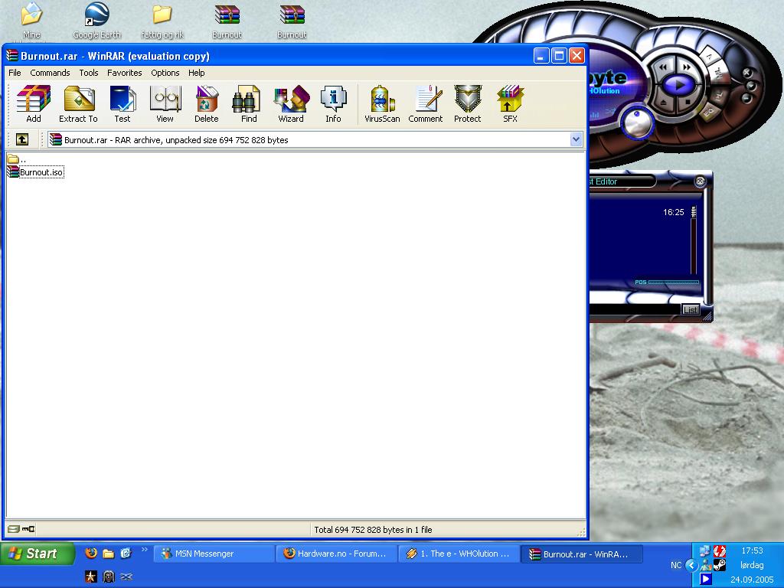Toggle the PL playlist button on player
This screenshot has height=588, width=784.
718,94
